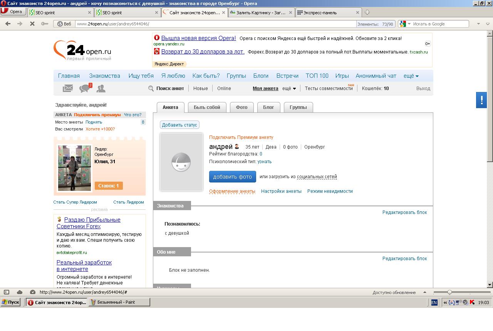The height and width of the screenshot is (331, 493).
Task: Select the Анкета profile tab
Action: 170,107
